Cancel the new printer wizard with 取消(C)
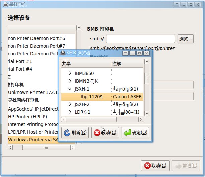205x177 pixels. (x=155, y=166)
